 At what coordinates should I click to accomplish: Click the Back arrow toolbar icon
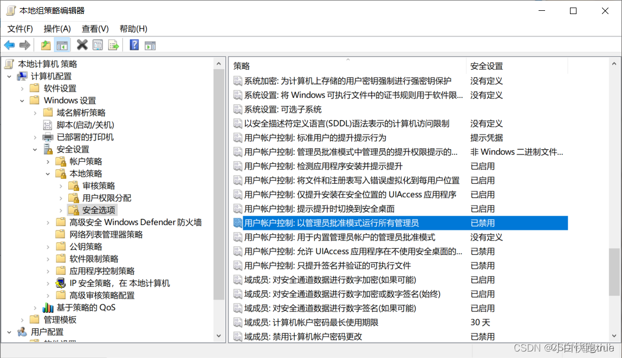[x=9, y=45]
